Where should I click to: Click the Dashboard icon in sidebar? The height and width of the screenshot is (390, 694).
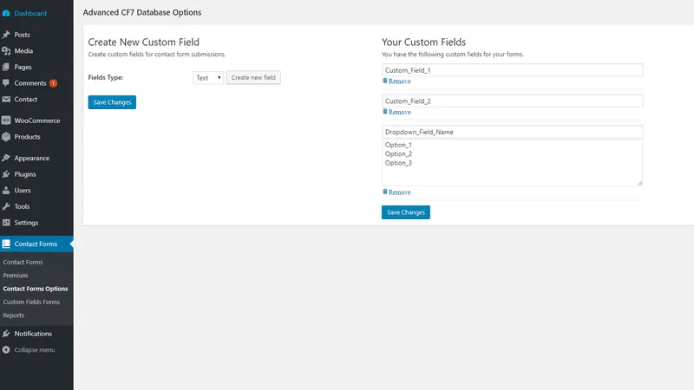[x=6, y=13]
